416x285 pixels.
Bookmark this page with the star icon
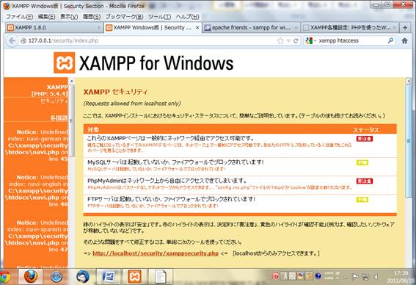tap(280, 40)
